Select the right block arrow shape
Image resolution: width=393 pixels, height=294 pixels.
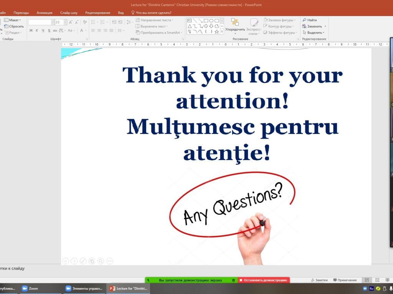[x=206, y=26]
